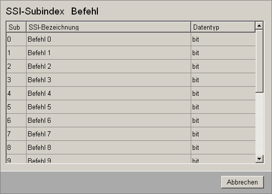Click the vertical scrollbar thumb
Image resolution: width=272 pixels, height=194 pixels.
point(259,61)
